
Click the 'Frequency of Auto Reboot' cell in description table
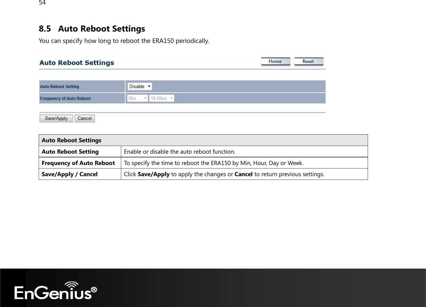click(80, 163)
